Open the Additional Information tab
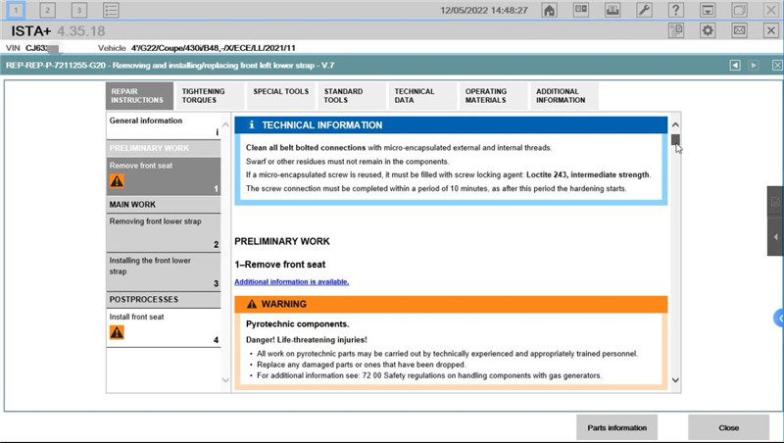 [x=564, y=95]
